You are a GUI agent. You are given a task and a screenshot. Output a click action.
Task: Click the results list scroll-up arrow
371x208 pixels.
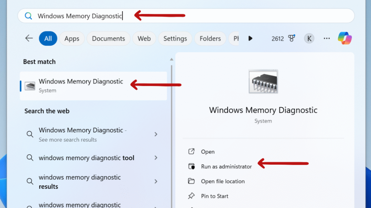click(x=171, y=60)
